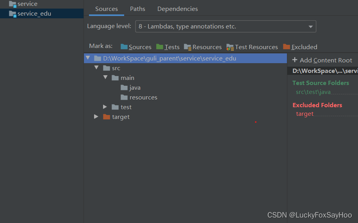Screen dimensions: 358x223
Task: Click the service module folder icon
Action: click(x=12, y=4)
